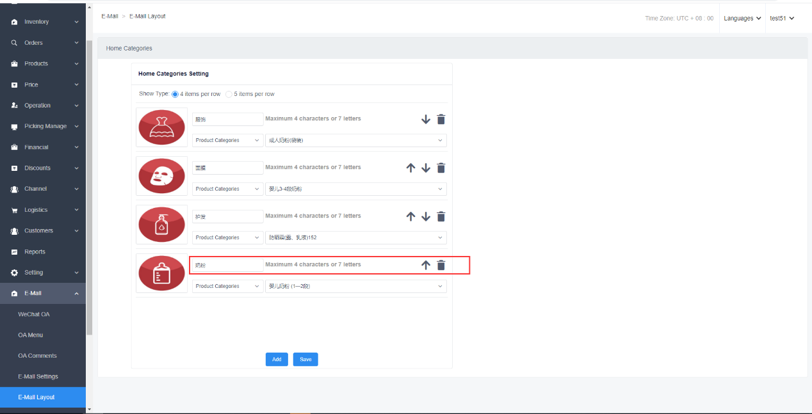Viewport: 812px width, 414px height.
Task: Move the second category row up
Action: click(411, 168)
